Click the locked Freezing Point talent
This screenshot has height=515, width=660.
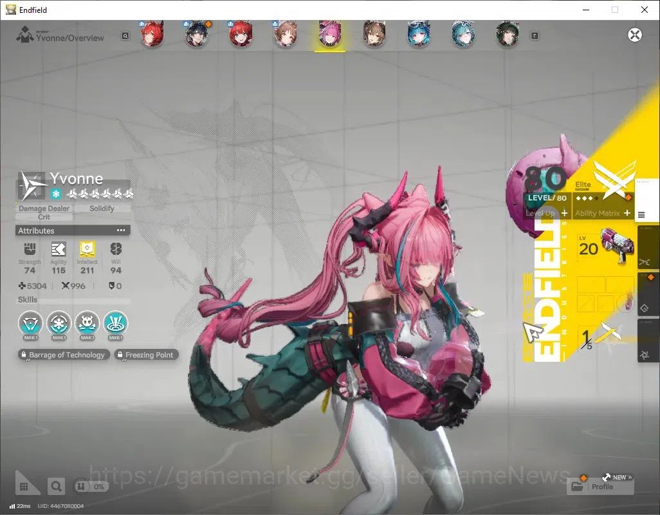(146, 355)
